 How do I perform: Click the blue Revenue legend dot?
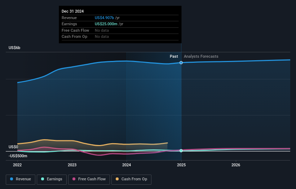click(x=12, y=179)
